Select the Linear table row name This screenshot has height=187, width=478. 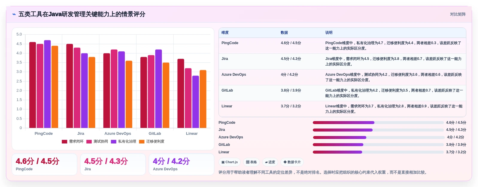coord(227,106)
